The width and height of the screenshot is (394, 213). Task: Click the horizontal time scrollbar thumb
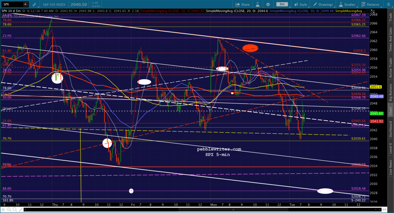pyautogui.click(x=234, y=210)
